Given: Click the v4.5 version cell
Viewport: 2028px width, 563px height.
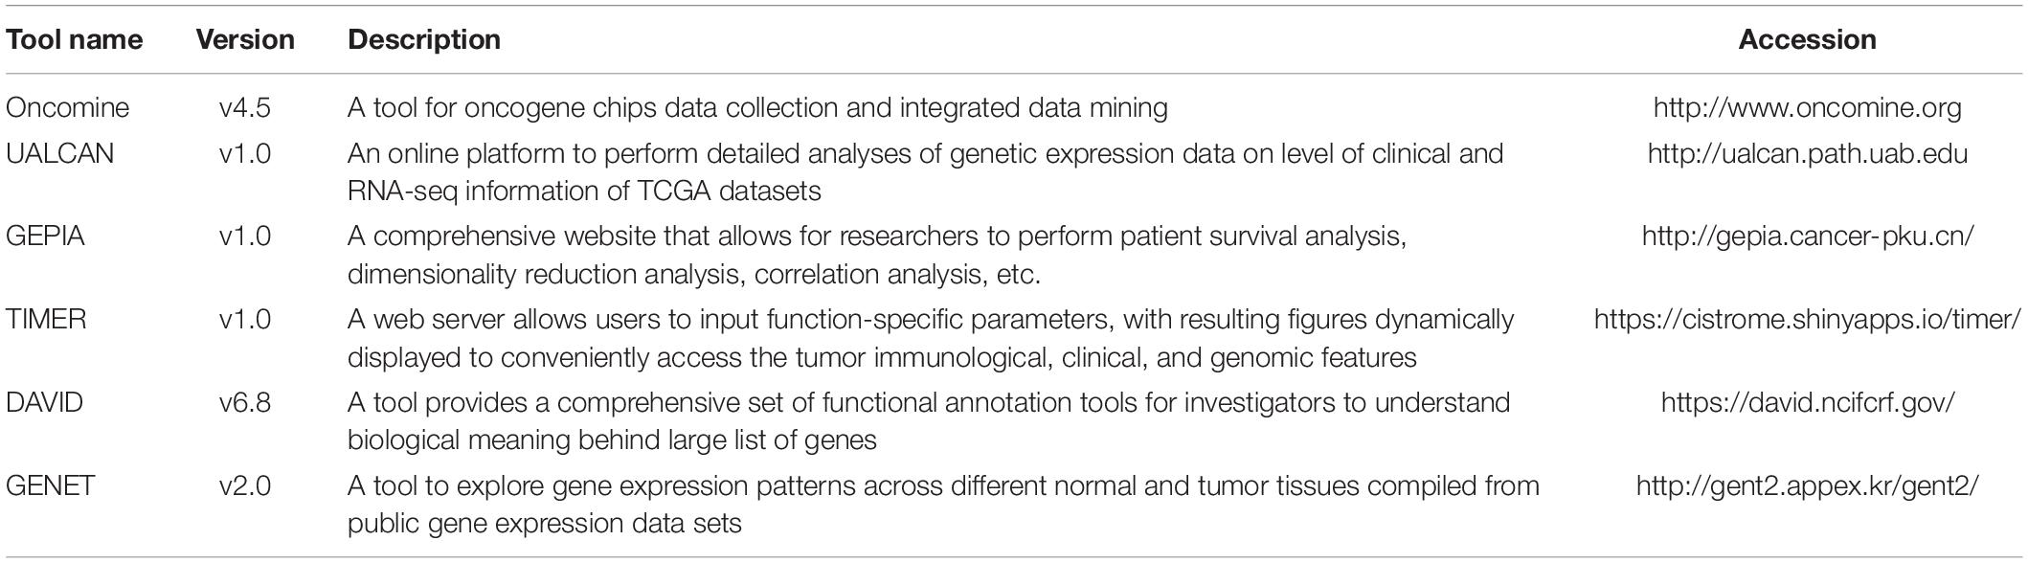Looking at the screenshot, I should (245, 108).
